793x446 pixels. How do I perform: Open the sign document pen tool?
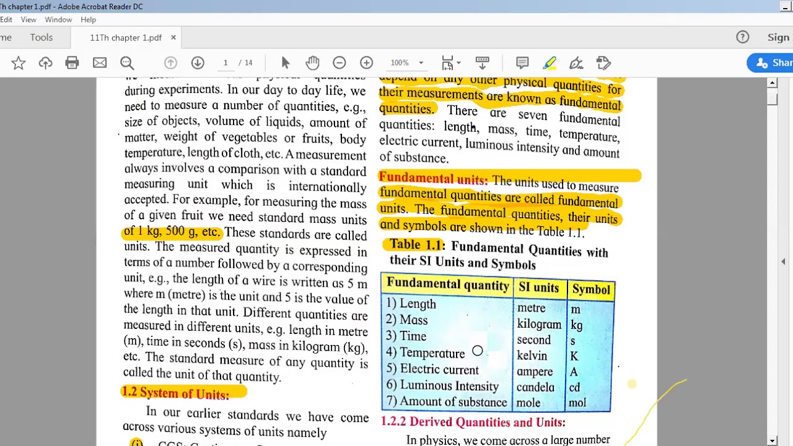(x=577, y=63)
